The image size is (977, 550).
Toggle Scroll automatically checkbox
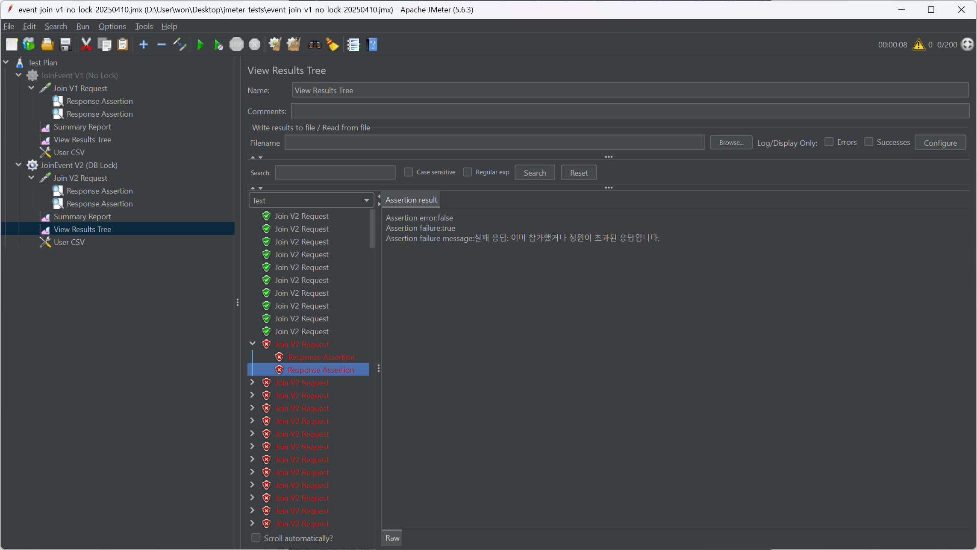coord(256,538)
